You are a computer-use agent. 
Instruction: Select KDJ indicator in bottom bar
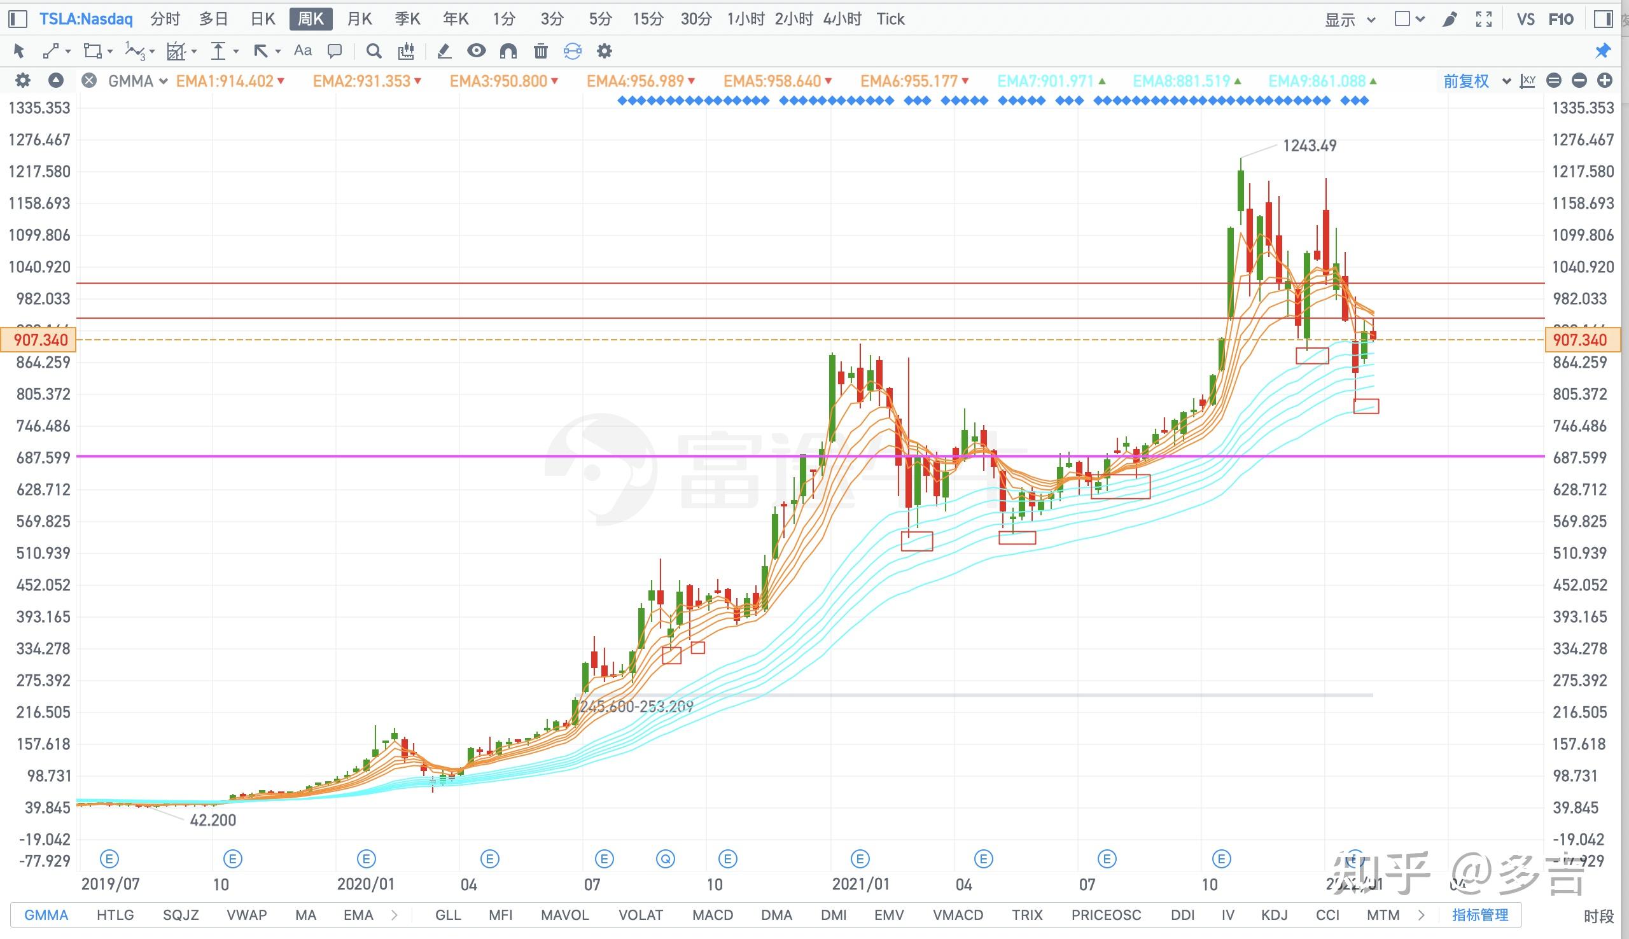(1275, 915)
